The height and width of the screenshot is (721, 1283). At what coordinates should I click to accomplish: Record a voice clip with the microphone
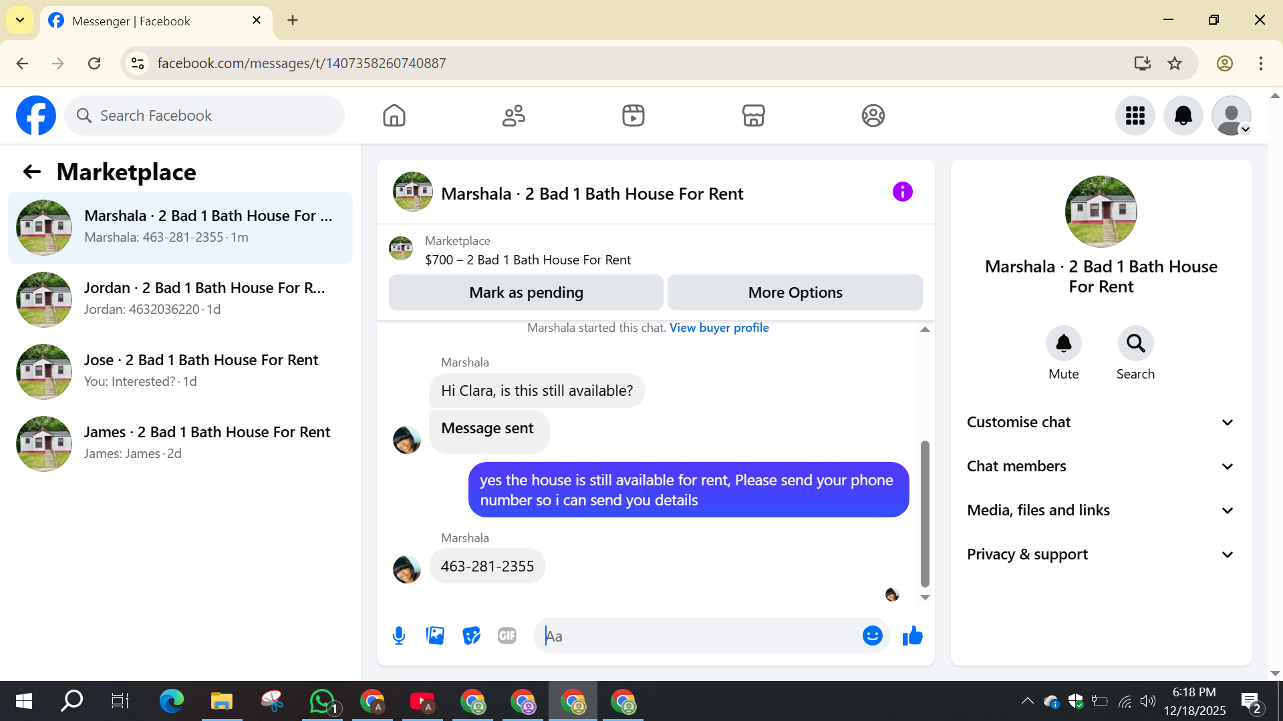(399, 636)
